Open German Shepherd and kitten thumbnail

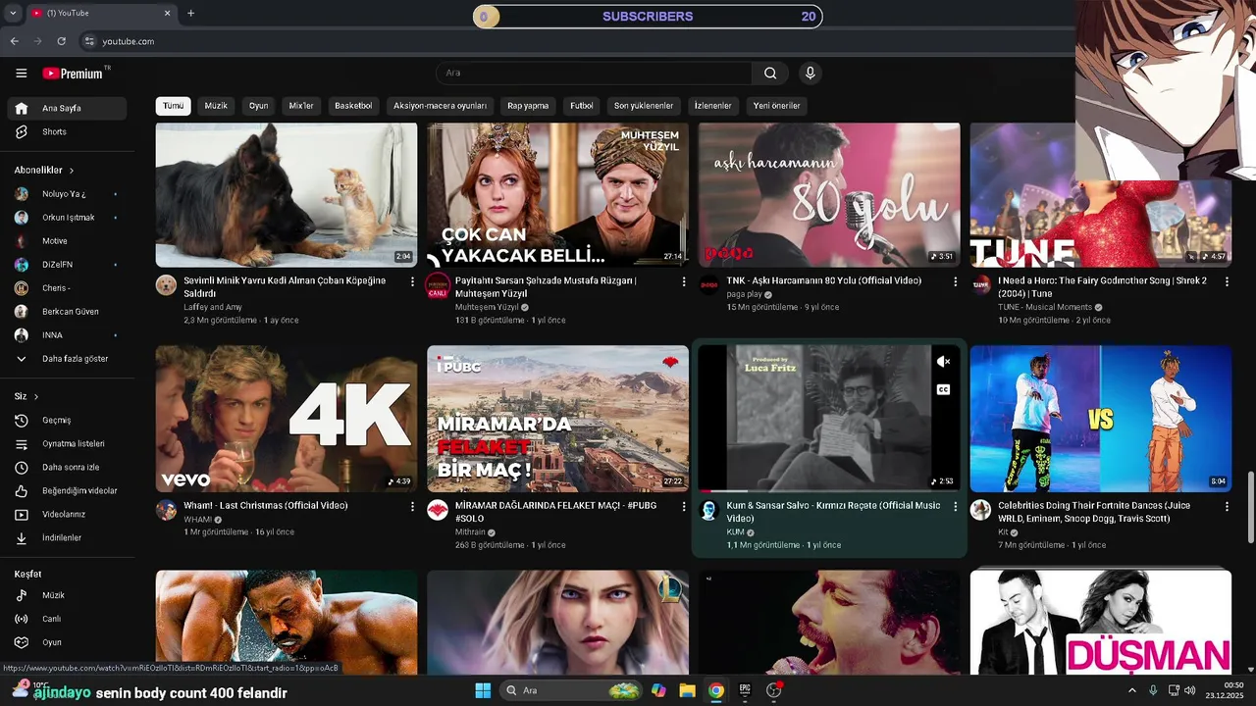(x=287, y=194)
